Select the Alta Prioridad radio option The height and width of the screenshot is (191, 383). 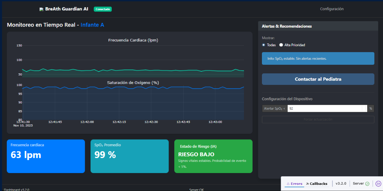(x=281, y=45)
